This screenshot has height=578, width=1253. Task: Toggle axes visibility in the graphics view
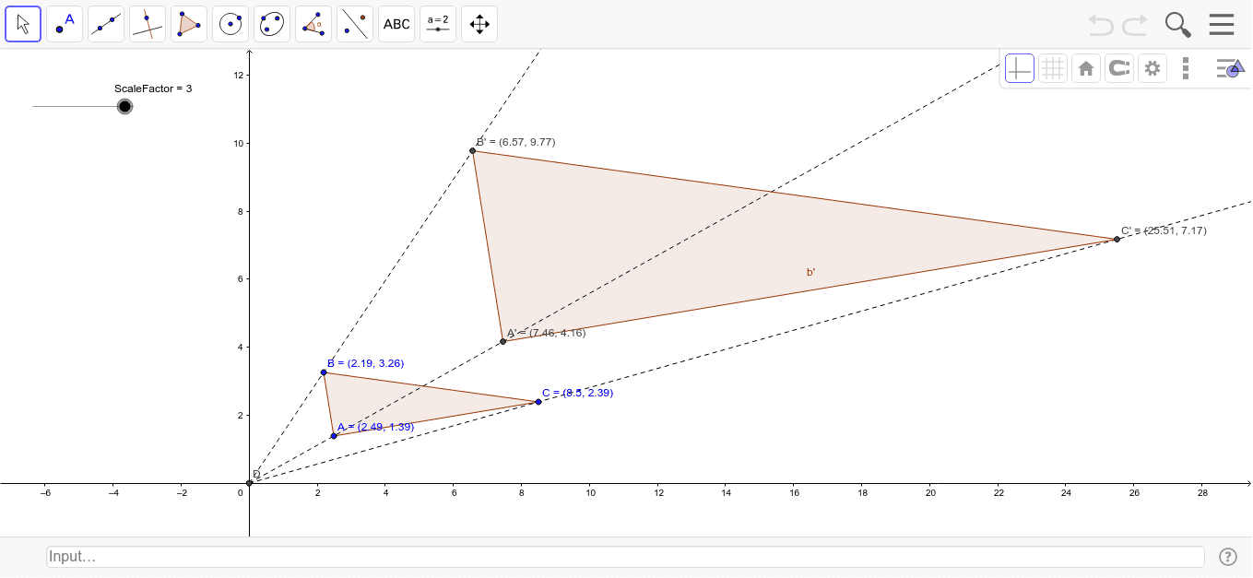[1019, 67]
